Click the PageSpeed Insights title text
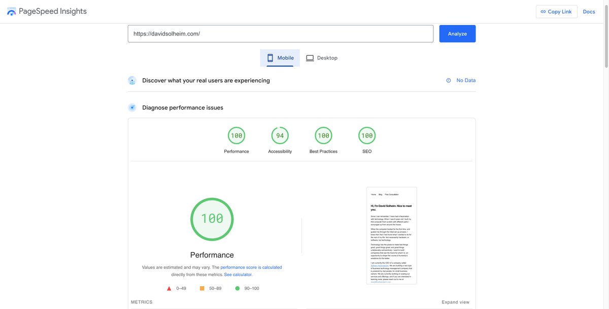Viewport: 609px width, 309px height. [x=53, y=11]
